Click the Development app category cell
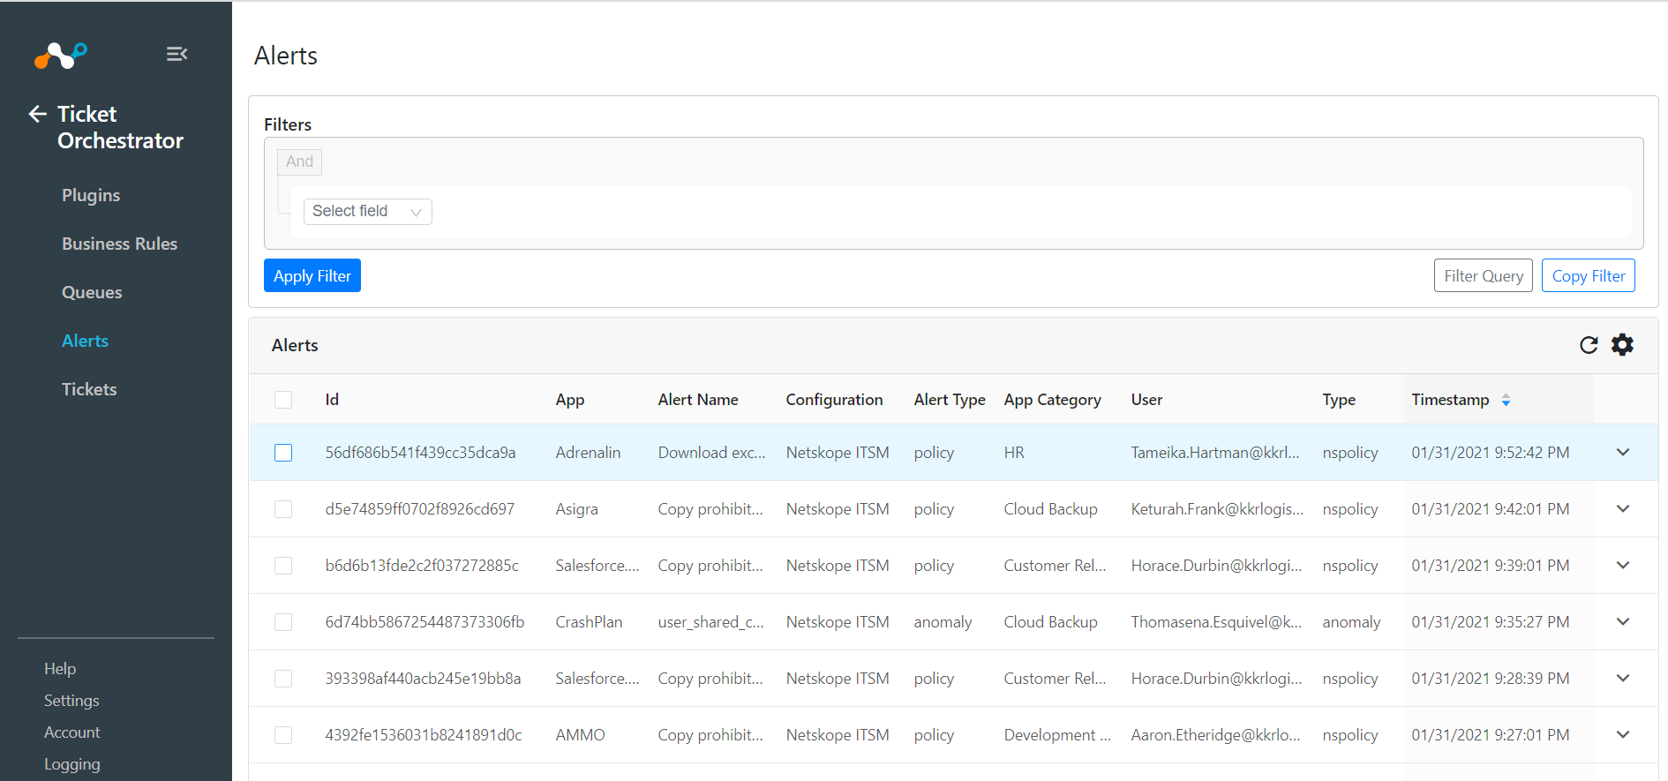1668x781 pixels. click(1057, 735)
